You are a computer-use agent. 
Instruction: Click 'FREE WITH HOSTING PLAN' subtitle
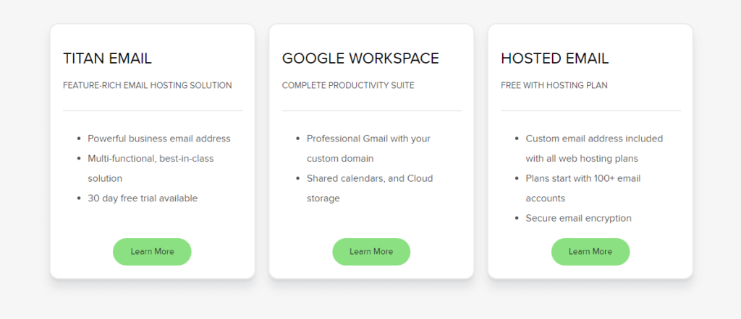(554, 85)
